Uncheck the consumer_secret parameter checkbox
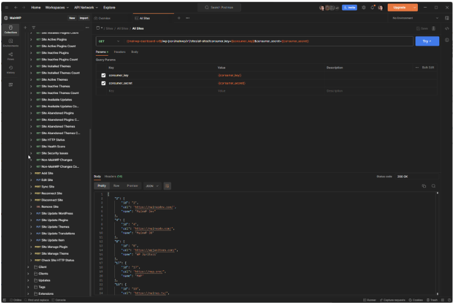Screen dimensions: 455x304 pos(103,84)
